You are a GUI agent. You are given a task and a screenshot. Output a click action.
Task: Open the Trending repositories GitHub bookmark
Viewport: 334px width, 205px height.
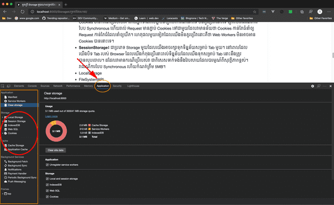(x=56, y=18)
